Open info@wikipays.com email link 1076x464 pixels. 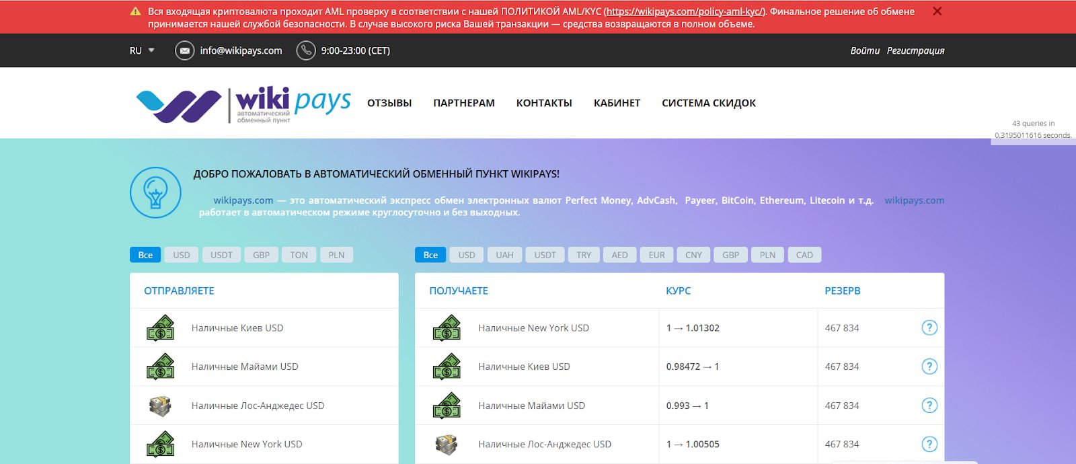tap(241, 50)
